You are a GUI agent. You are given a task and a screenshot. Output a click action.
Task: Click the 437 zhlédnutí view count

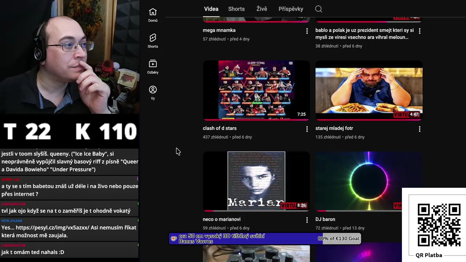point(216,137)
